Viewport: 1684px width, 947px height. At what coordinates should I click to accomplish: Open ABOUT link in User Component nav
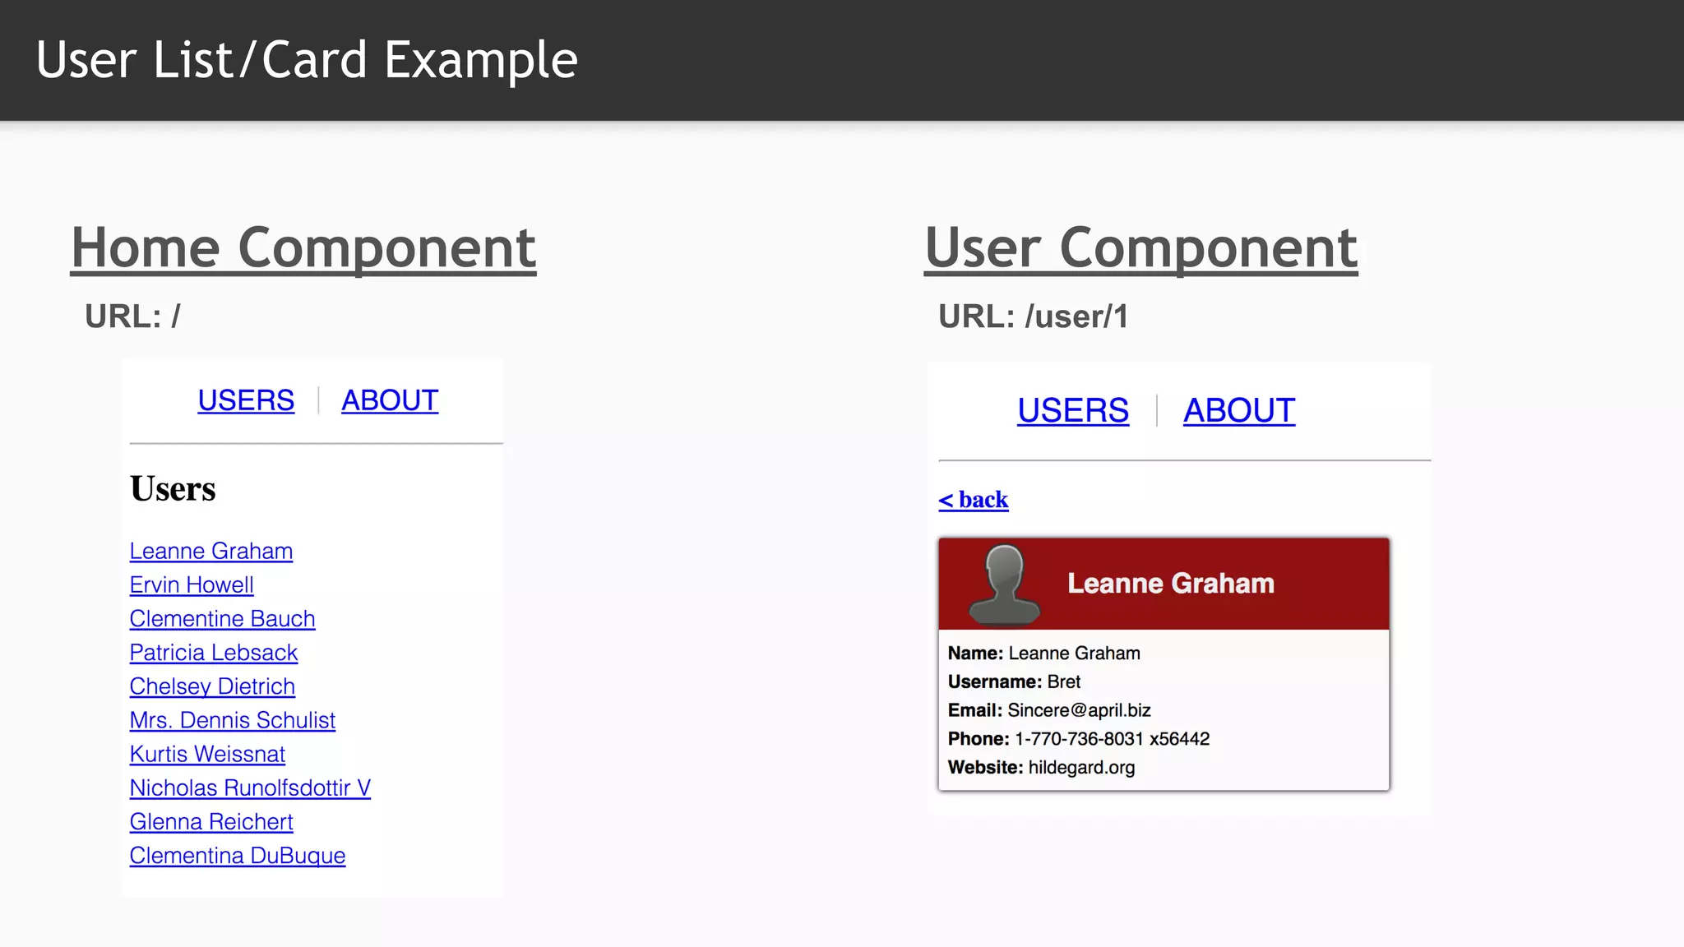[x=1239, y=410]
